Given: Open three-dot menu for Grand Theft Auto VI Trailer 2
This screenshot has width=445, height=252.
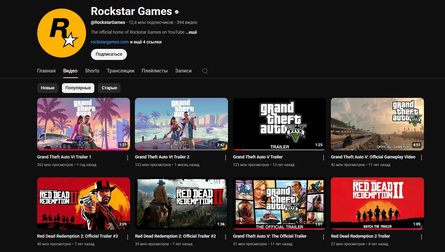Looking at the screenshot, I should tap(226, 158).
